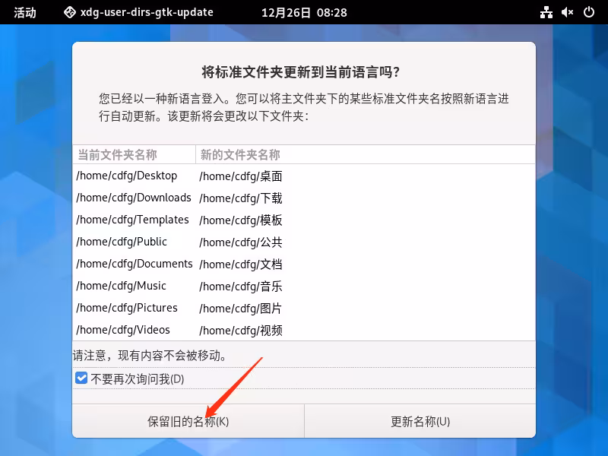The image size is (608, 456).
Task: Select the /home/cdfg/Music row
Action: pyautogui.click(x=304, y=287)
